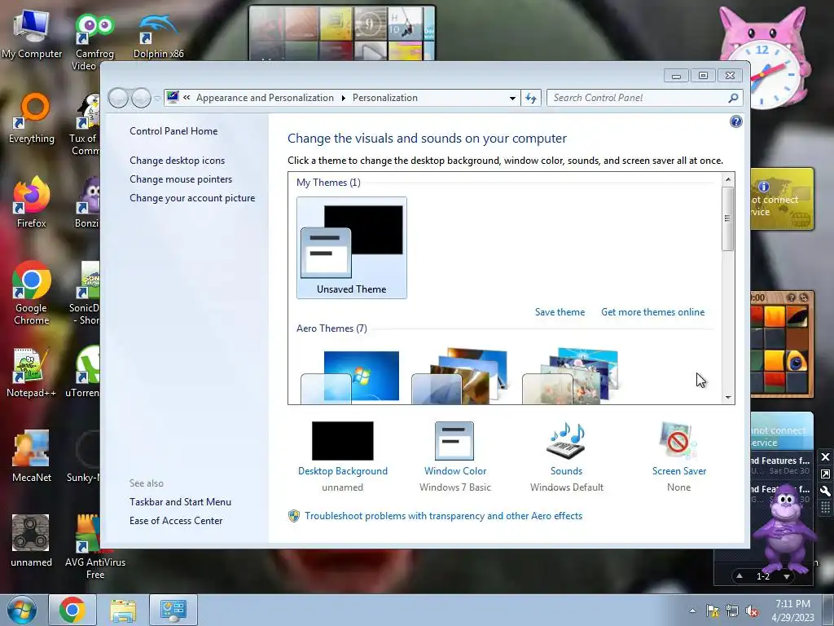834x626 pixels.
Task: Open Change your account picture
Action: click(x=192, y=198)
